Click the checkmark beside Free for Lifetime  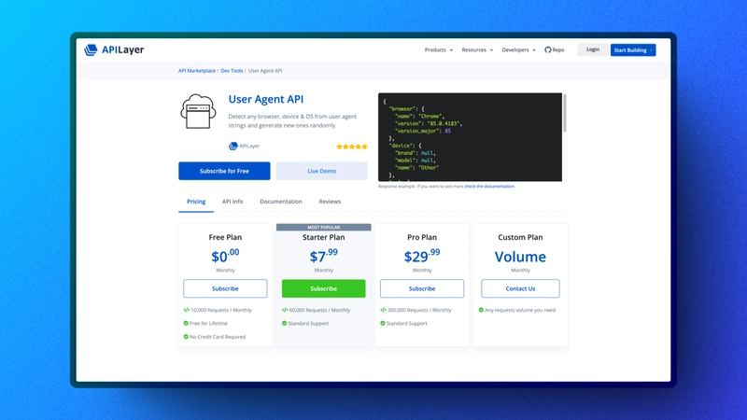(x=186, y=323)
